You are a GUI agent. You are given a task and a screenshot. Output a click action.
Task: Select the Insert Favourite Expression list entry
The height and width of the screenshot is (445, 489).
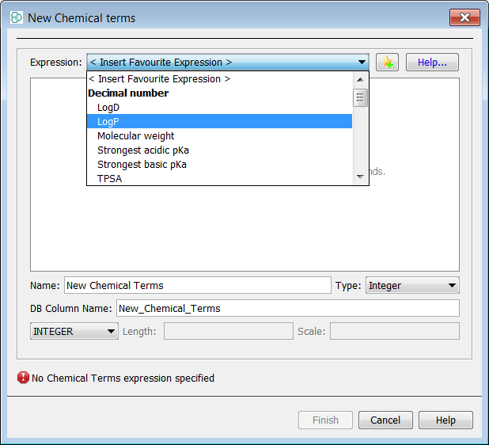[159, 79]
